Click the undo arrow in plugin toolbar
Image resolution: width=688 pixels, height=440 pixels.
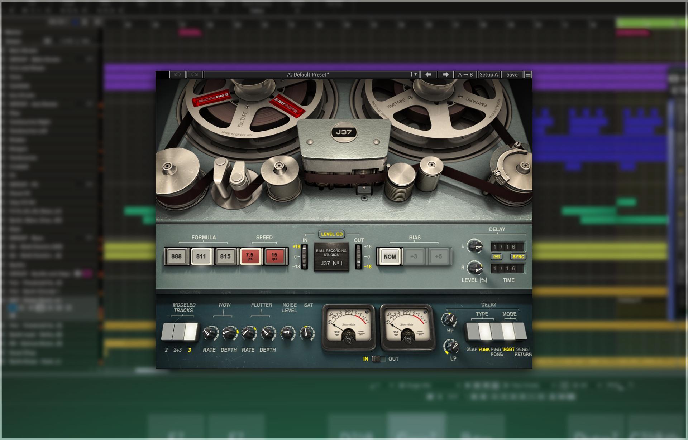click(177, 74)
